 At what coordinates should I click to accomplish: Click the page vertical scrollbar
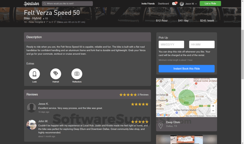pyautogui.click(x=242, y=54)
